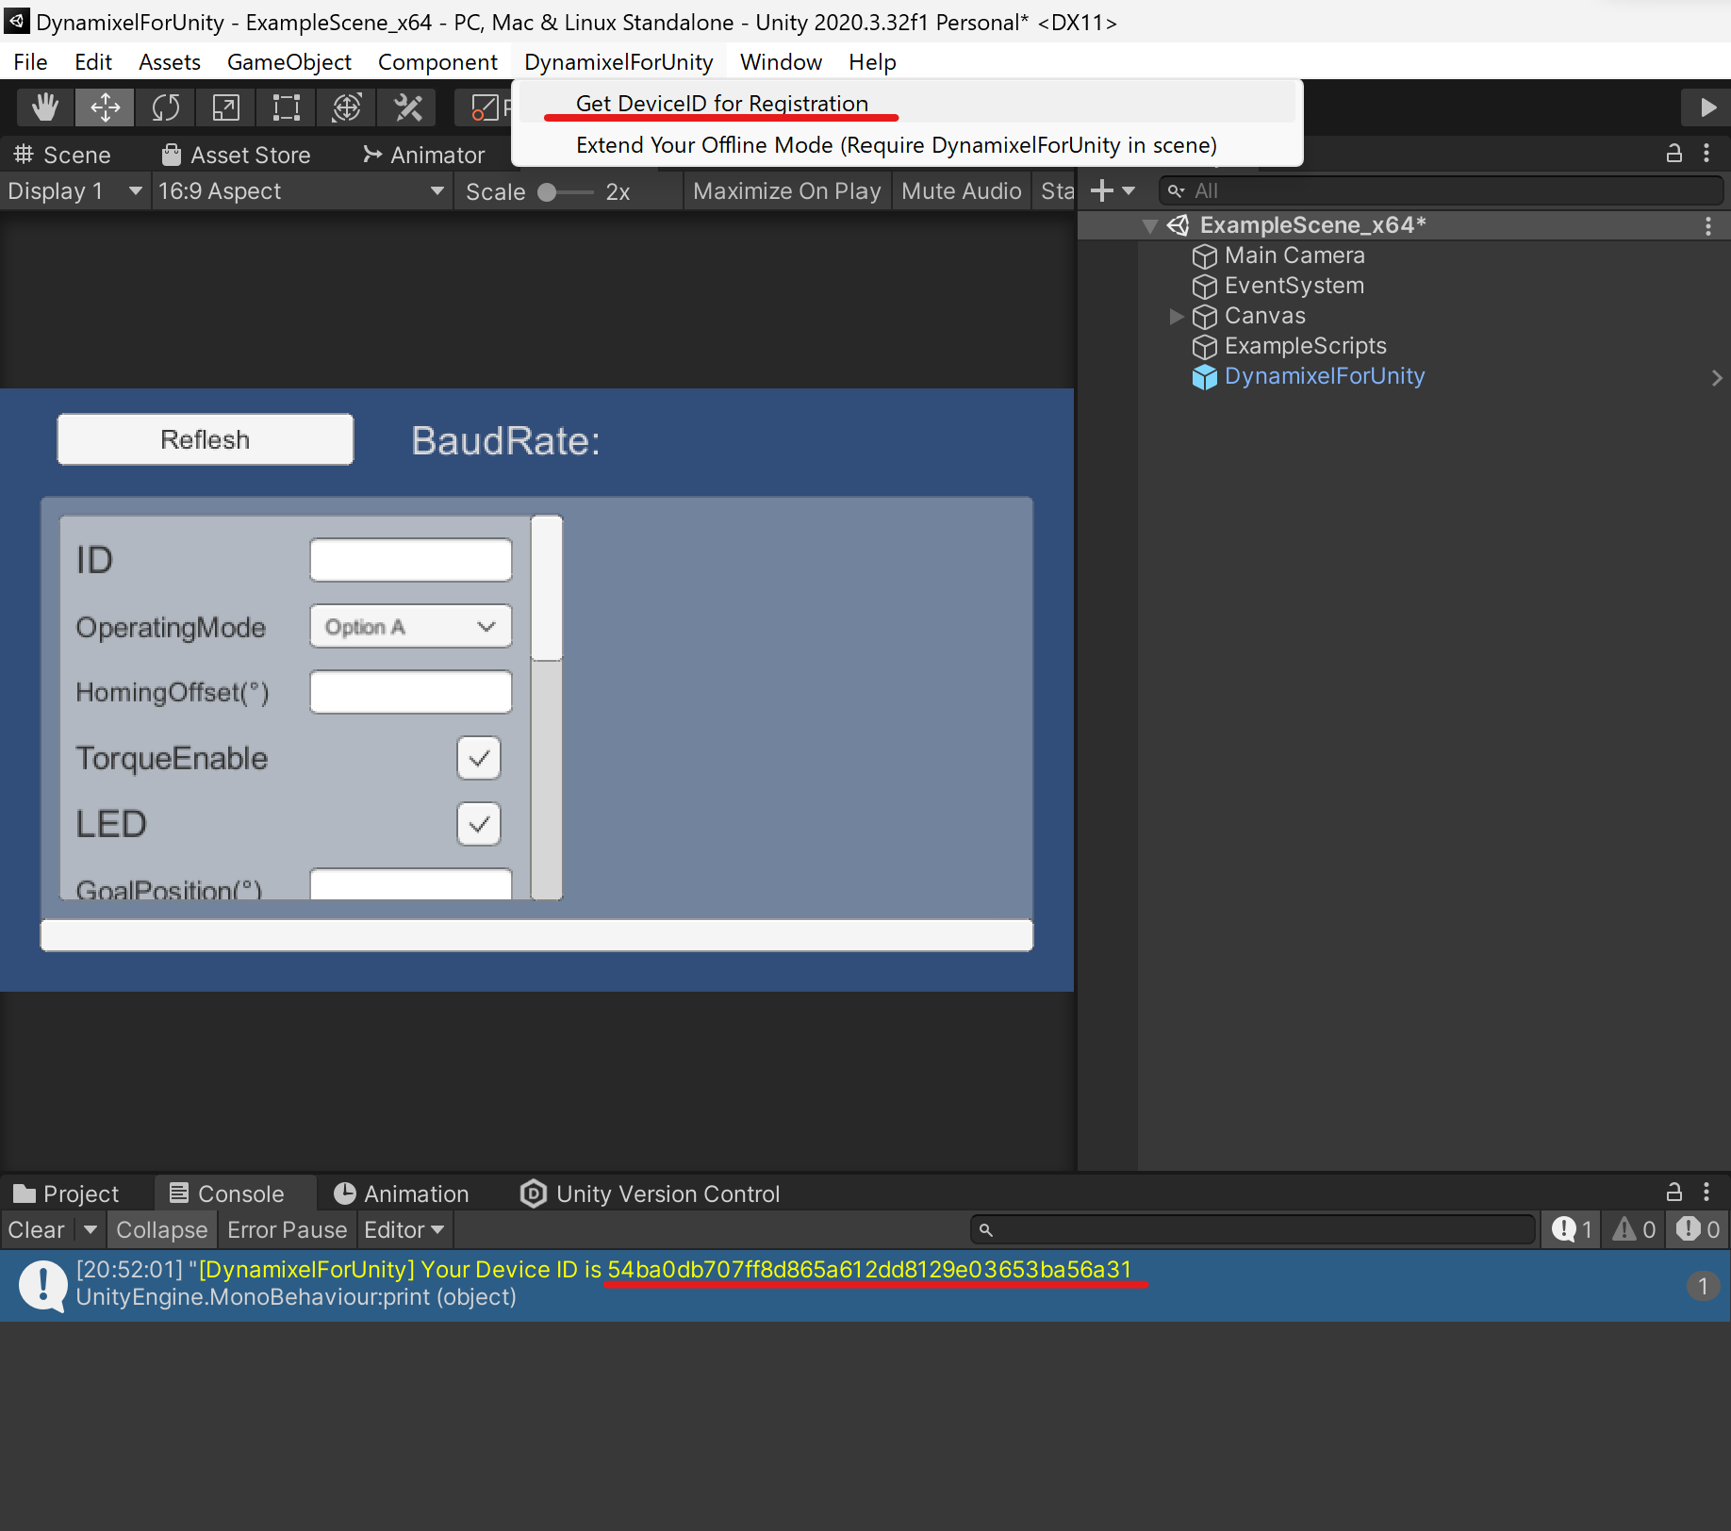This screenshot has width=1731, height=1531.
Task: Lock the Hierarchy panel
Action: point(1674,153)
